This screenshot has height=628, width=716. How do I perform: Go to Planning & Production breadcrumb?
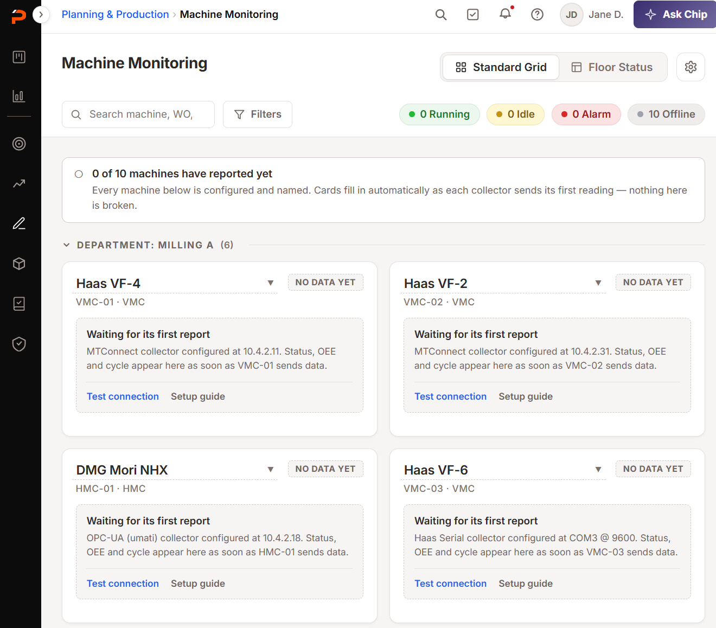pyautogui.click(x=116, y=15)
